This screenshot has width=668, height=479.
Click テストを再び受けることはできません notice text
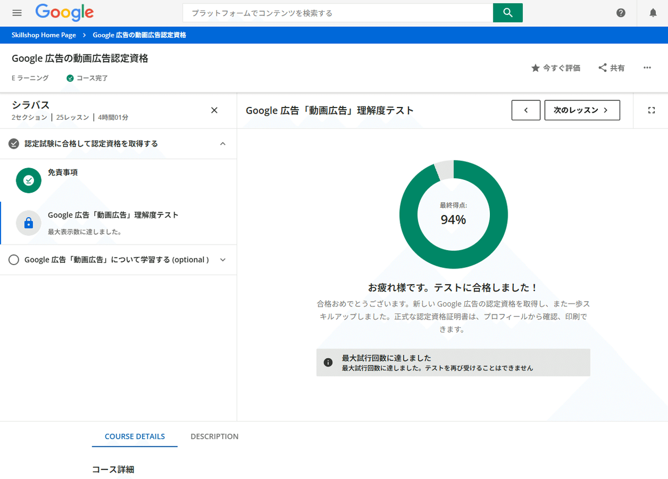tap(479, 368)
